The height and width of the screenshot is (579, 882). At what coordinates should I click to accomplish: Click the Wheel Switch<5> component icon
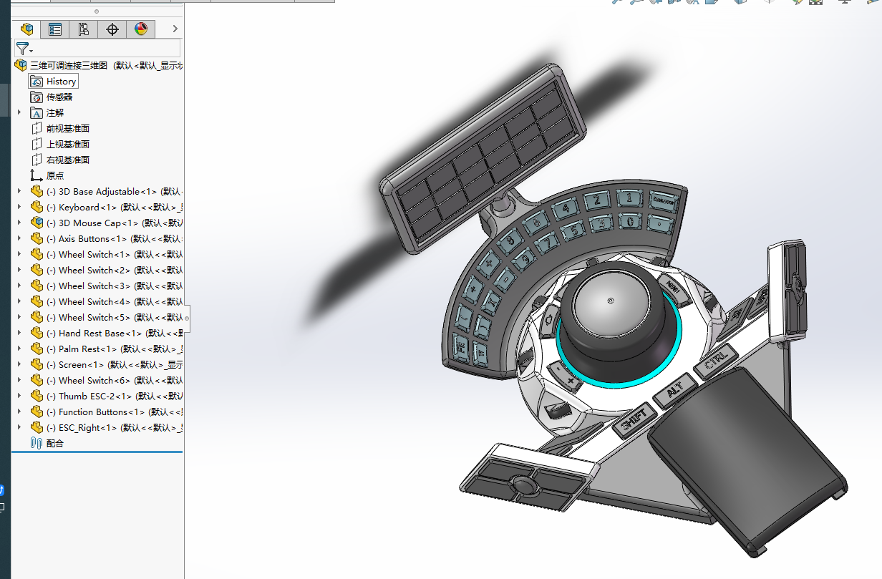37,318
